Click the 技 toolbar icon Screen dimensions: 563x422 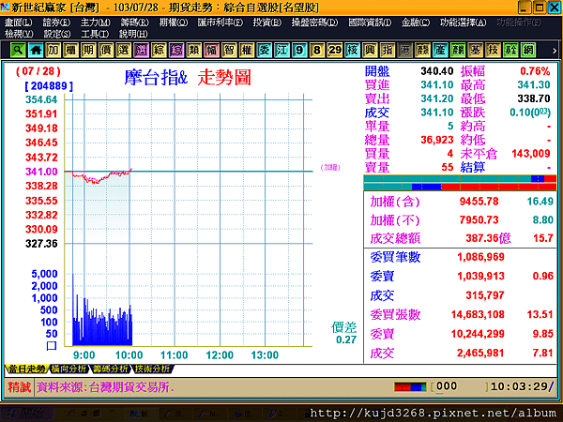click(x=493, y=50)
